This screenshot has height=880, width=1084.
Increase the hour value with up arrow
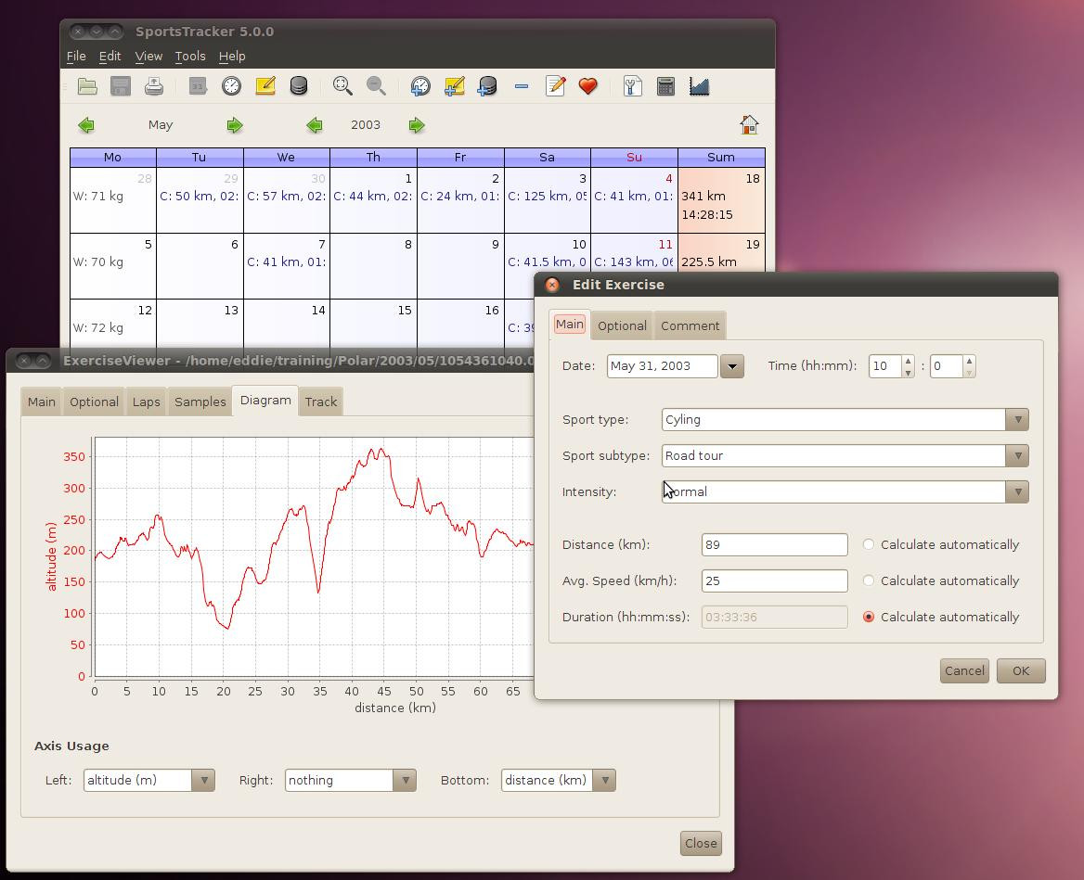[x=909, y=361]
